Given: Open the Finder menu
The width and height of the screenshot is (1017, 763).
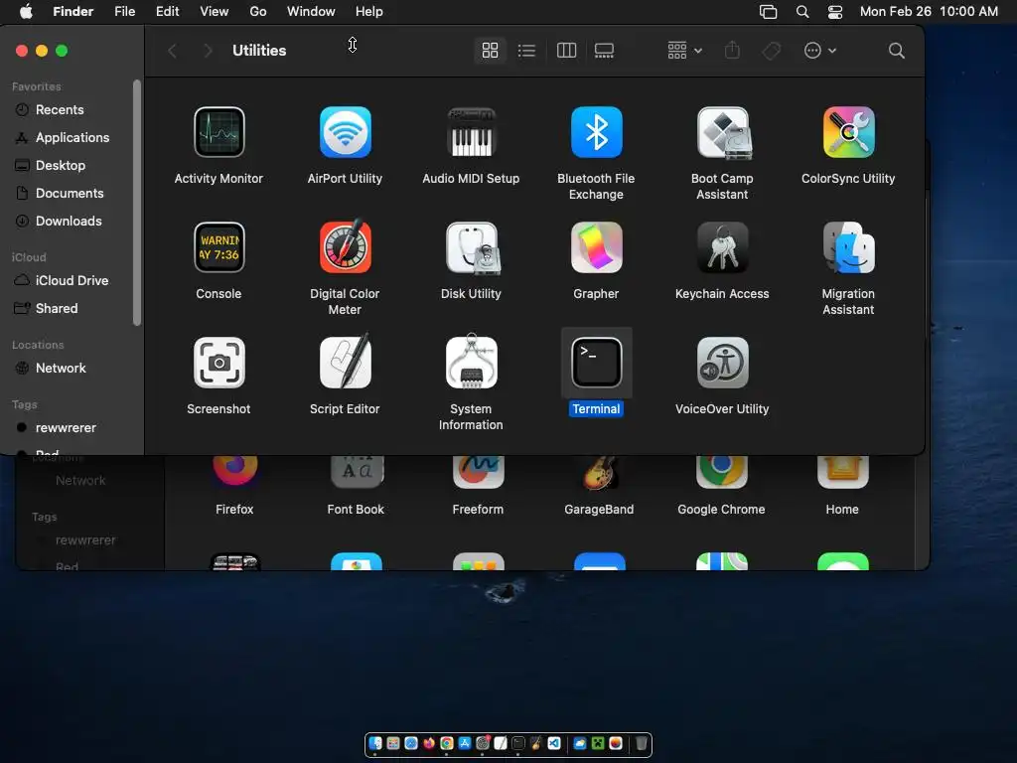Looking at the screenshot, I should [x=73, y=11].
